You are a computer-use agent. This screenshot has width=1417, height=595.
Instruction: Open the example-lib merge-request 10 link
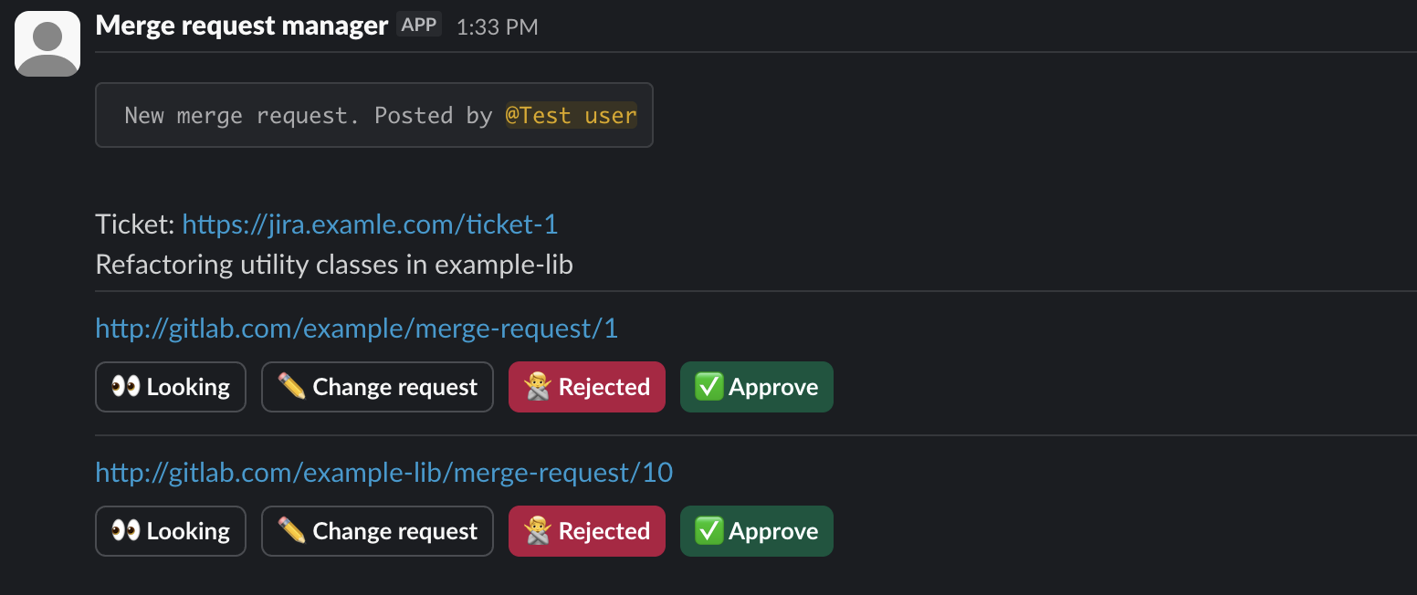(383, 473)
